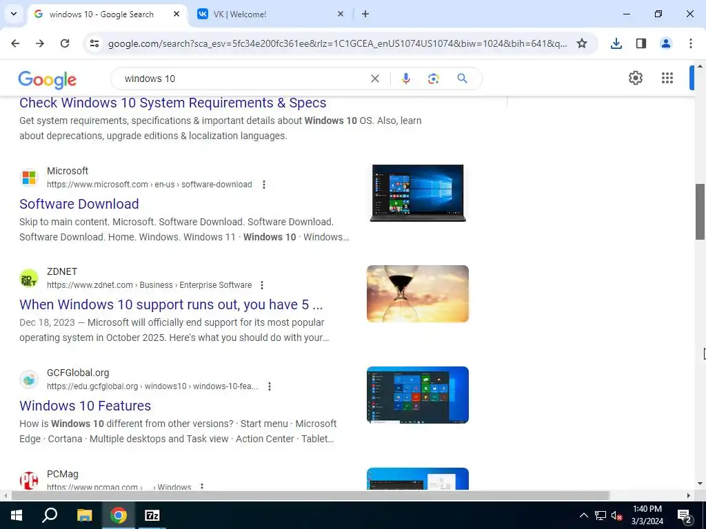Click the Google logo
Image resolution: width=706 pixels, height=529 pixels.
pos(48,80)
